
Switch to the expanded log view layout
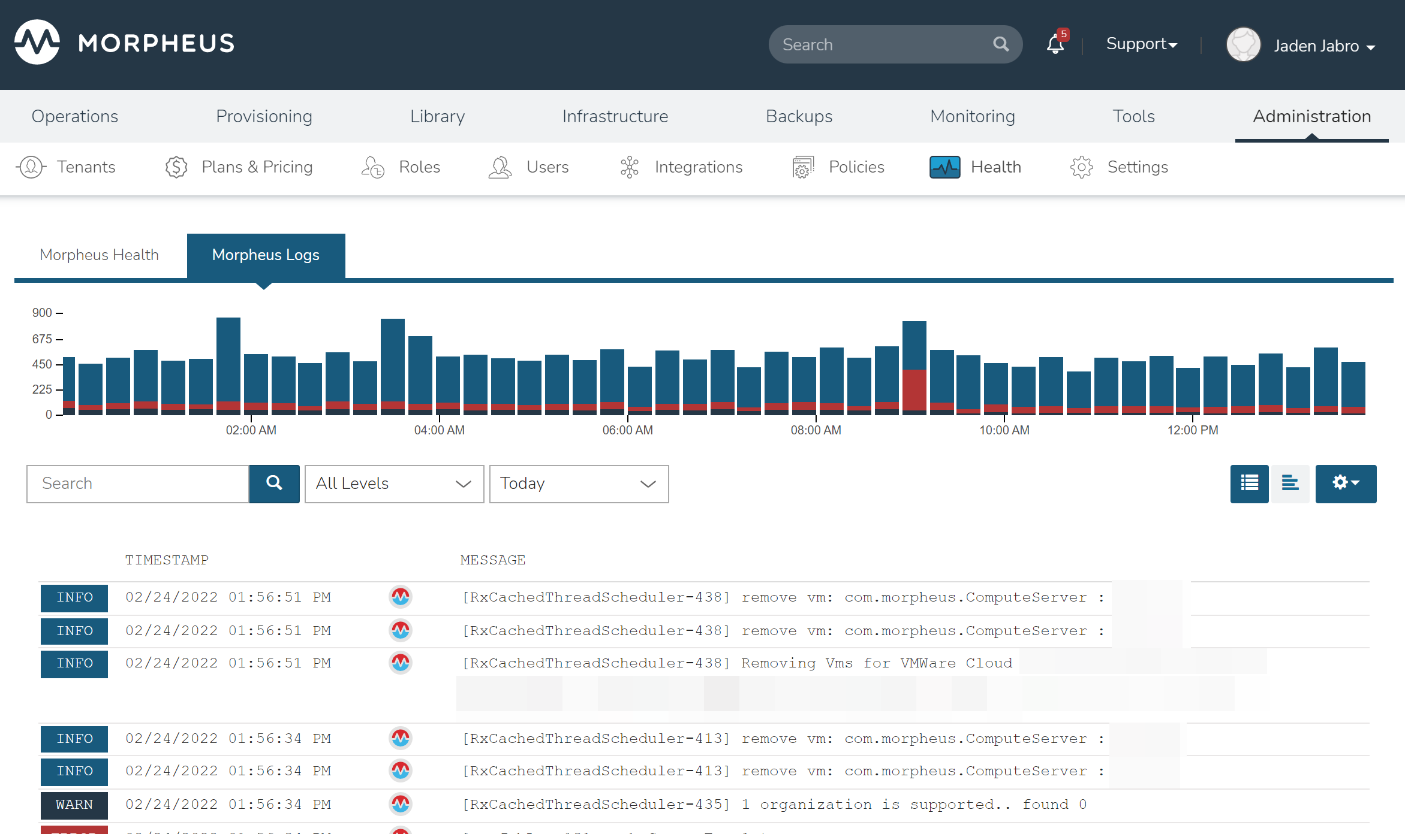(x=1290, y=484)
